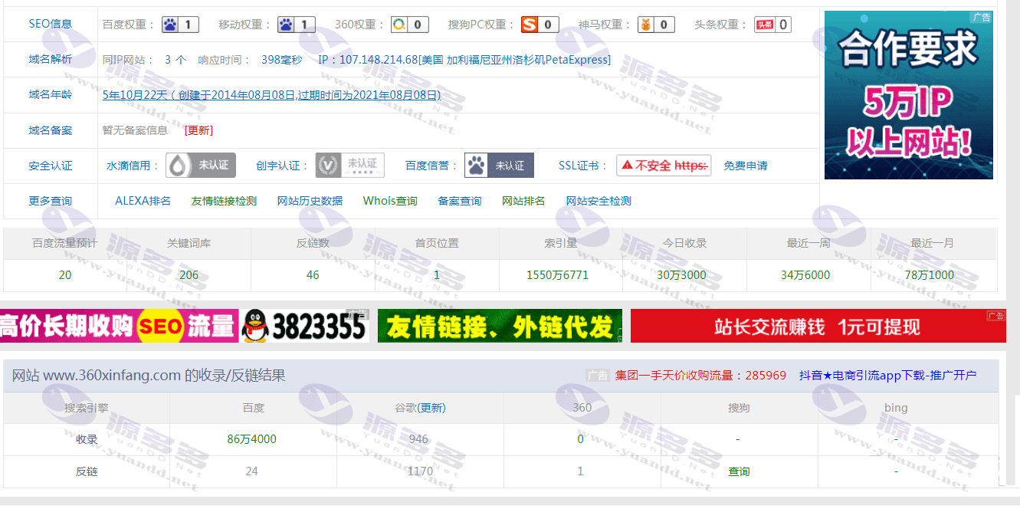
Task: Click the 索引量 value 1550万6771
Action: 557,275
